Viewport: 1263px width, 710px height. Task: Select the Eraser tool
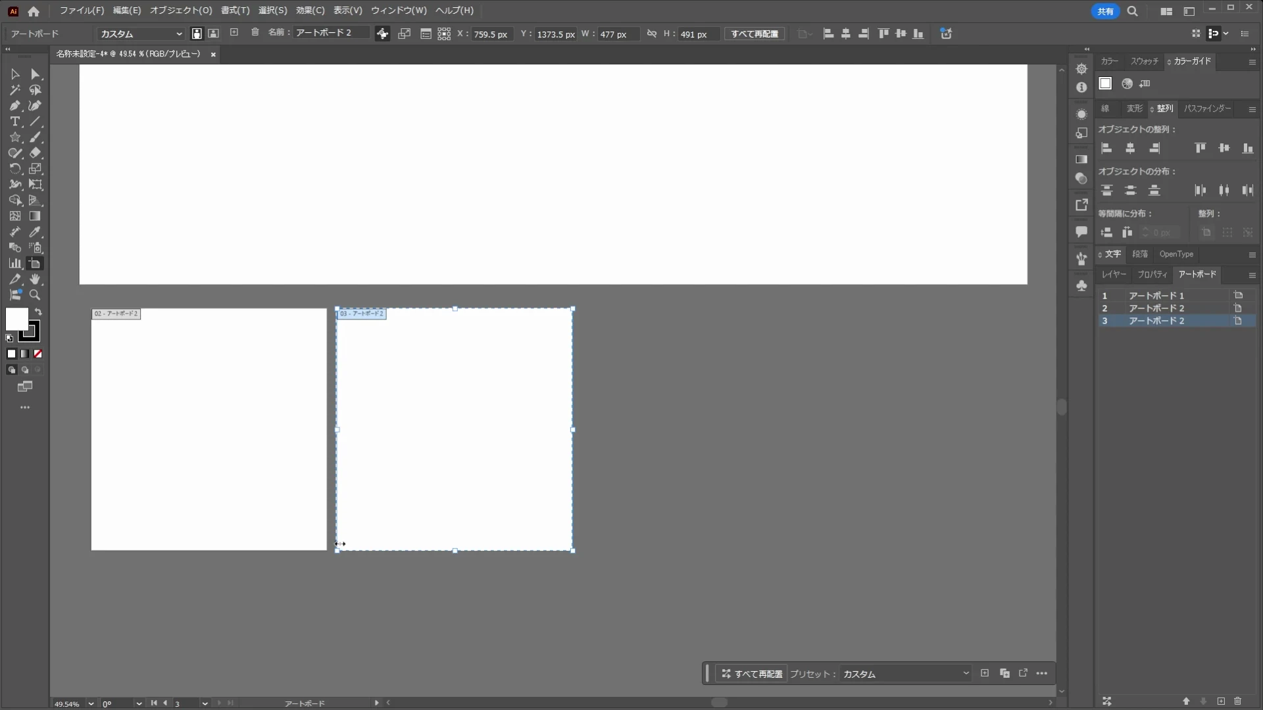[x=36, y=153]
